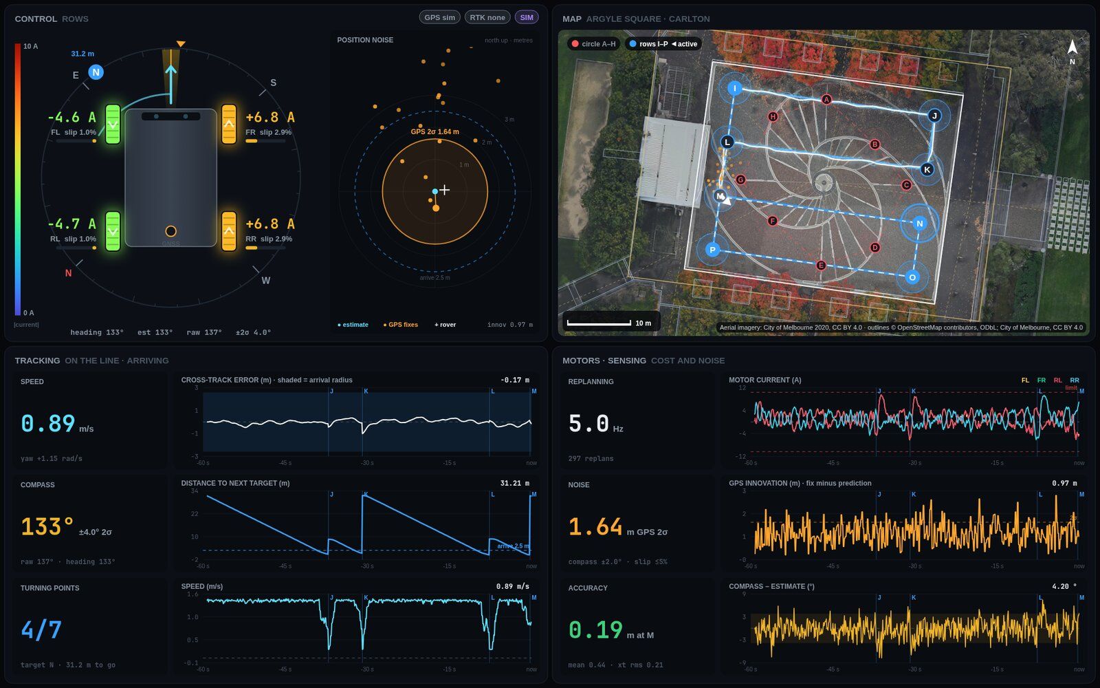Screen dimensions: 1100x688
Task: Select waypoint N on the map
Action: (920, 223)
